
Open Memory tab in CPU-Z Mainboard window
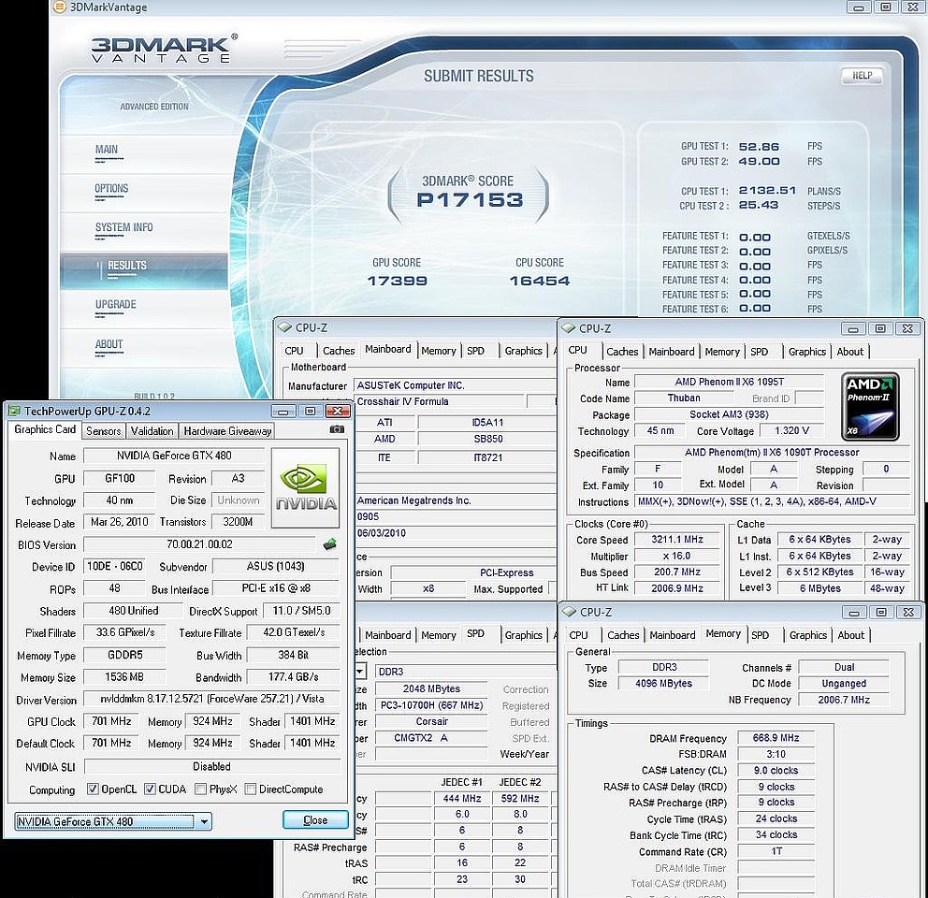(x=439, y=351)
